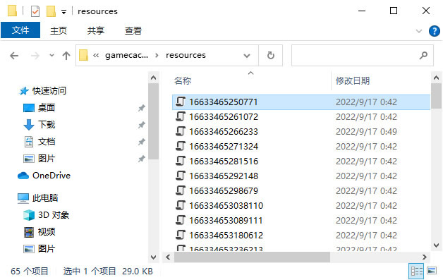Go up one folder level
The image size is (443, 280).
(66, 56)
